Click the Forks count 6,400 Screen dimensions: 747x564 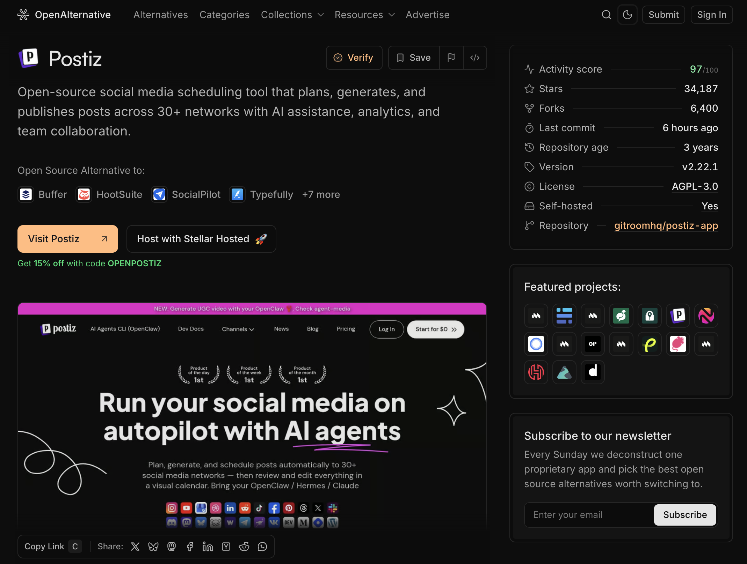tap(704, 108)
